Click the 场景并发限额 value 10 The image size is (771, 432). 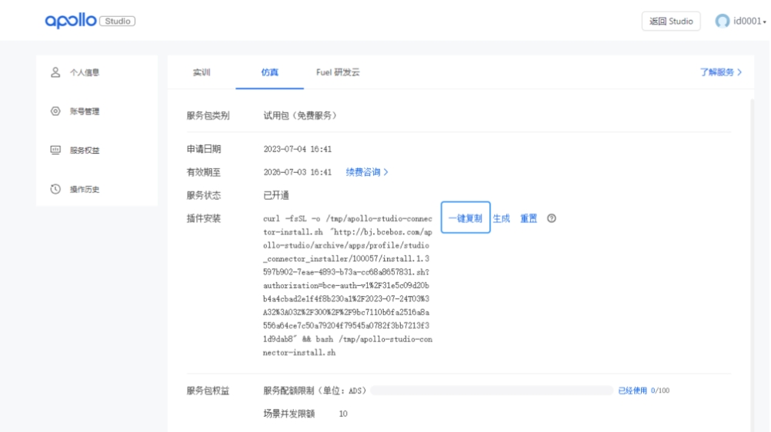coord(343,414)
